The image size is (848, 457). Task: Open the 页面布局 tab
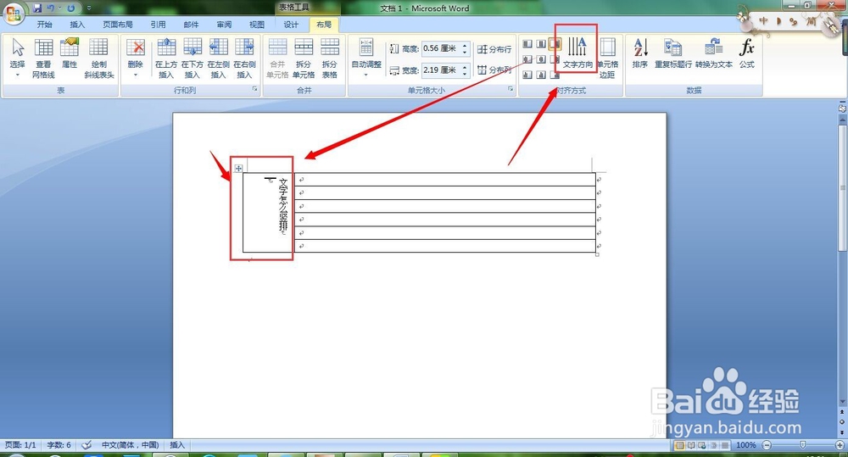point(118,25)
